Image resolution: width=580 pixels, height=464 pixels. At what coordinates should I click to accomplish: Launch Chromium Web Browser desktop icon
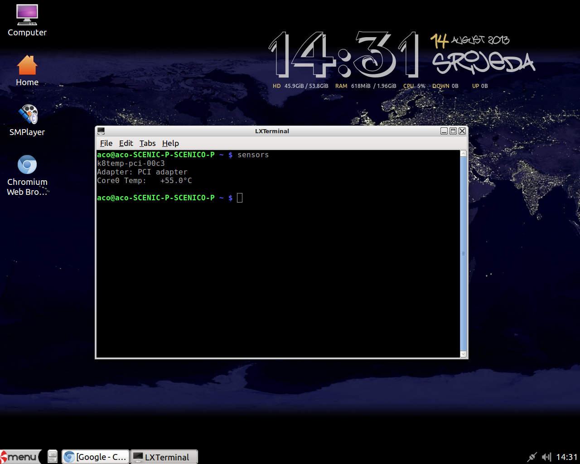(27, 165)
